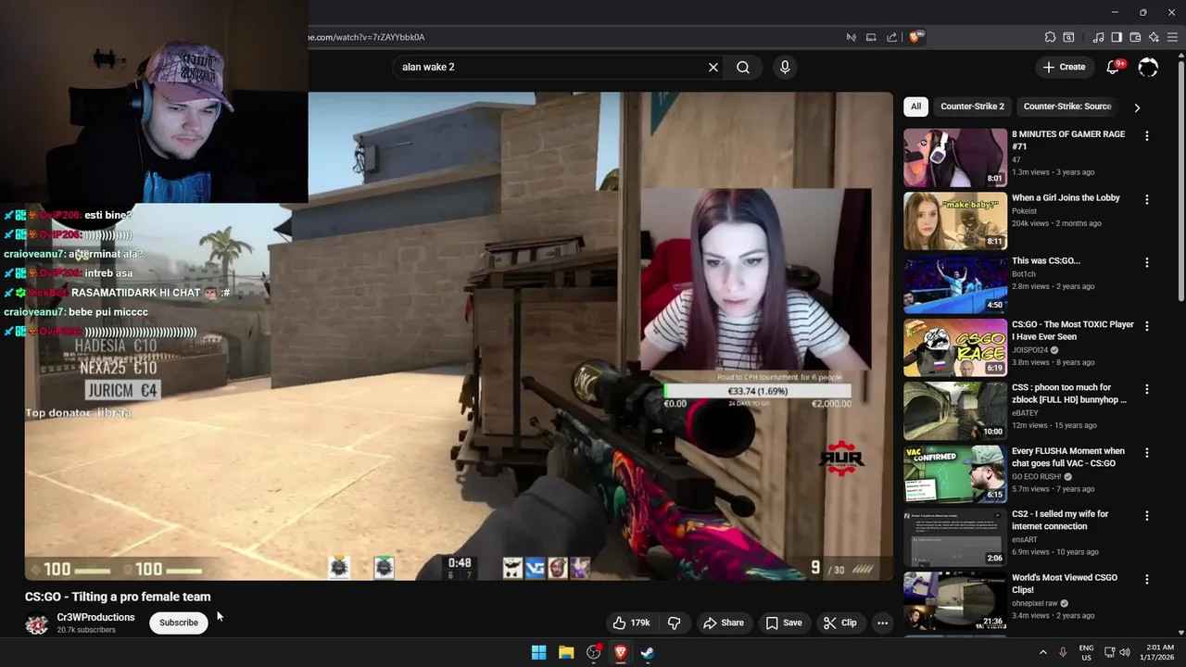
Task: Open the browser extensions puzzle icon
Action: [x=1050, y=37]
